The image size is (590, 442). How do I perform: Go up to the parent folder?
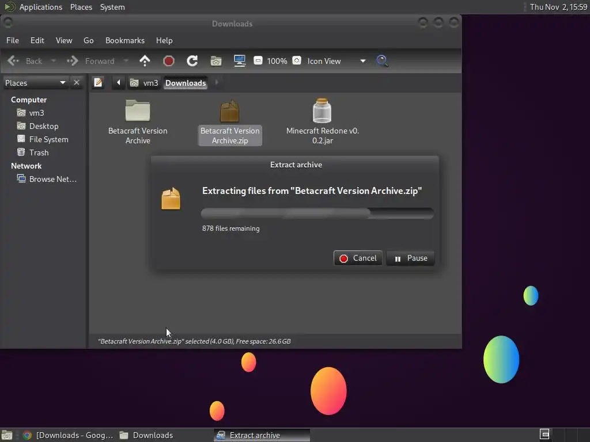[x=145, y=61]
